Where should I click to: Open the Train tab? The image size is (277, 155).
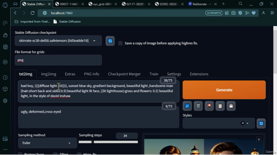tap(154, 74)
